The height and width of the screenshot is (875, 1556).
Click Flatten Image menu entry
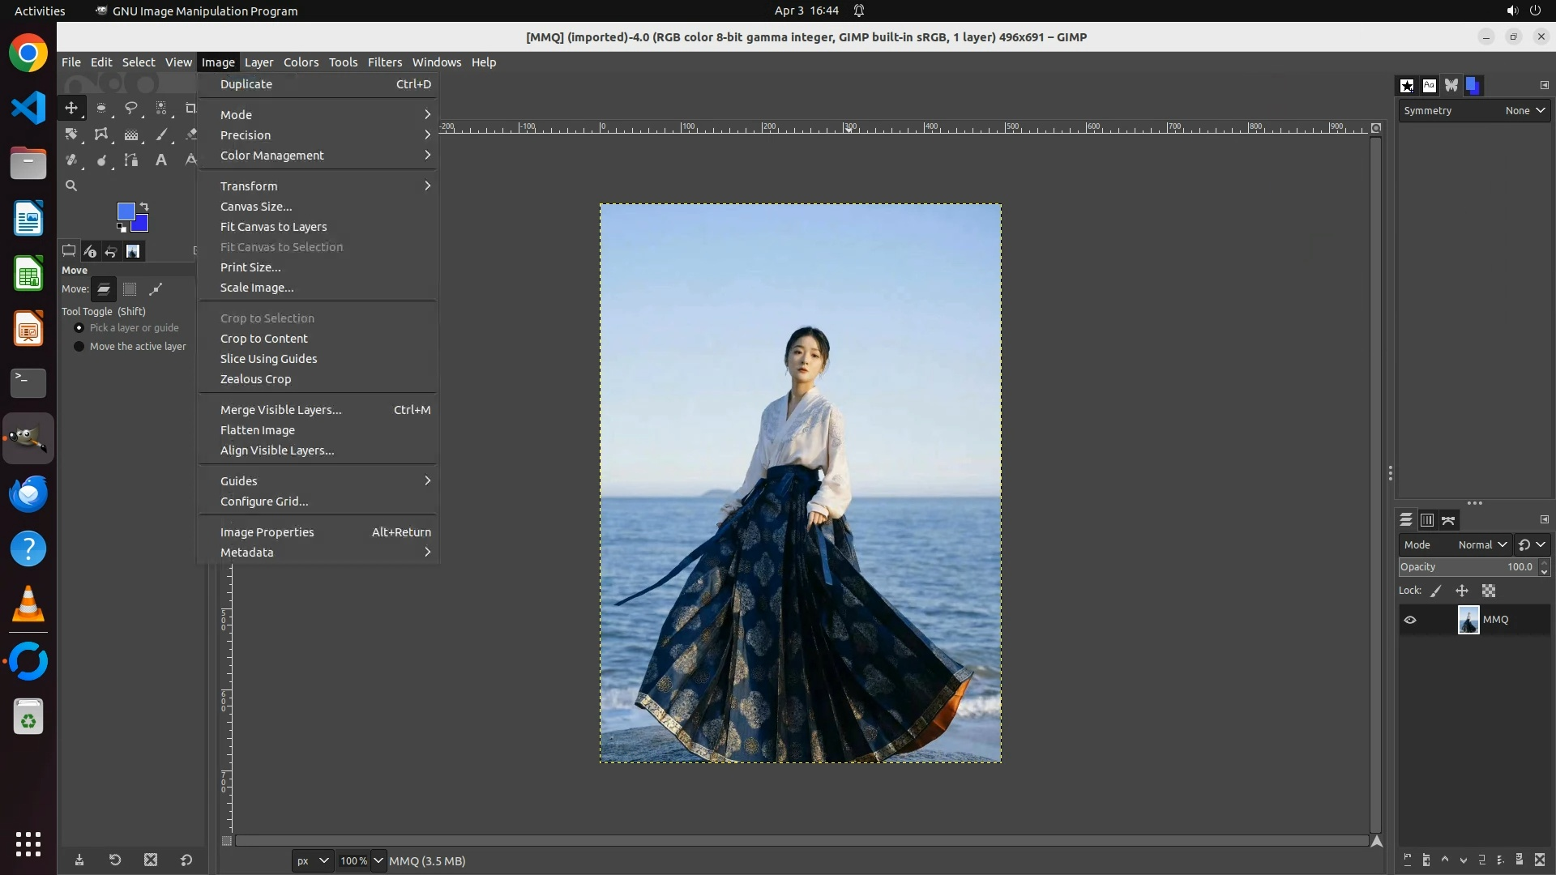click(258, 430)
